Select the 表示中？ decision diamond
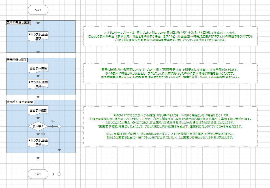The image size is (270, 188). (x=38, y=126)
